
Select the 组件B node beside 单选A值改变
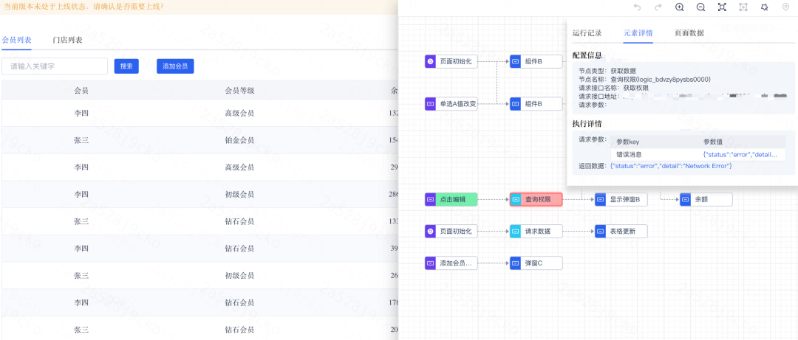(x=536, y=104)
